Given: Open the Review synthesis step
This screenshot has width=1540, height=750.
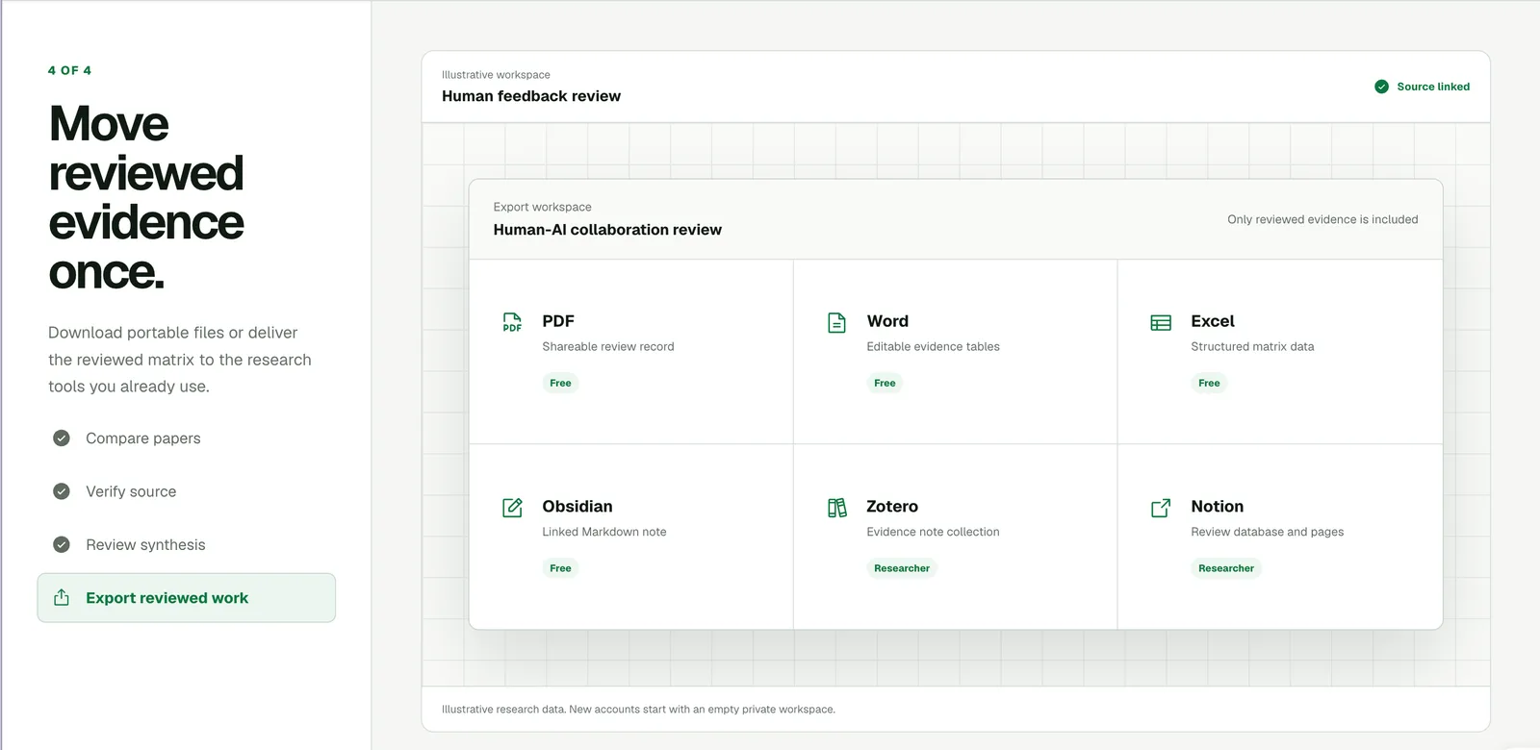Looking at the screenshot, I should [187, 544].
